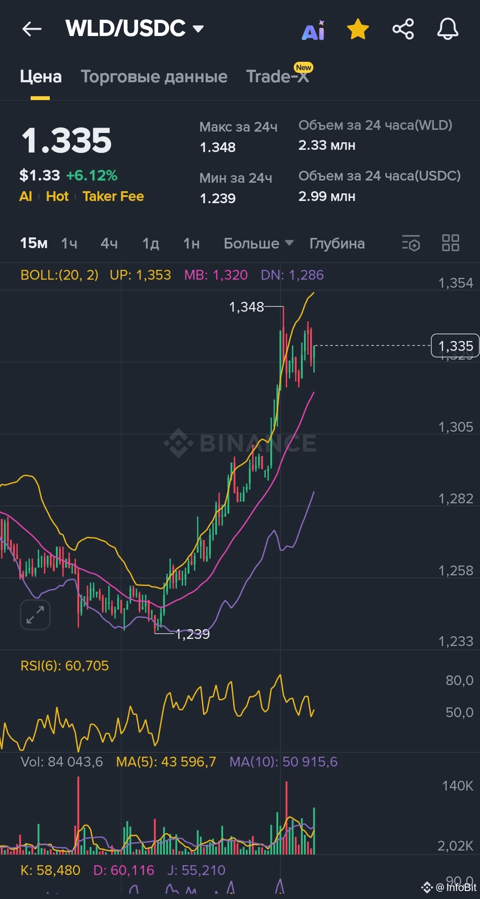Tap the current price label 1,335 on chart

click(456, 345)
